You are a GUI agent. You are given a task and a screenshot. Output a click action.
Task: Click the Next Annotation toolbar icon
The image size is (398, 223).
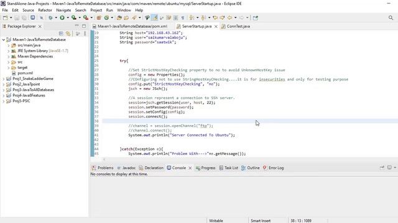point(192,18)
